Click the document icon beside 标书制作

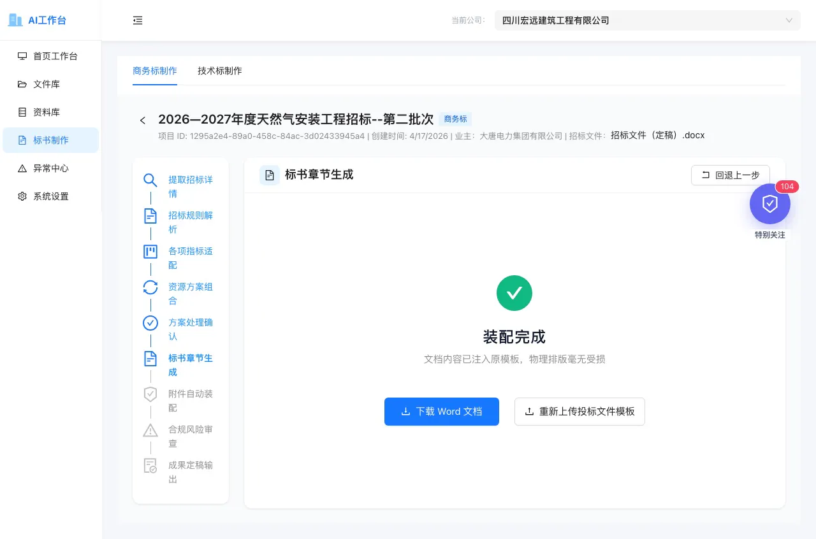coord(22,140)
